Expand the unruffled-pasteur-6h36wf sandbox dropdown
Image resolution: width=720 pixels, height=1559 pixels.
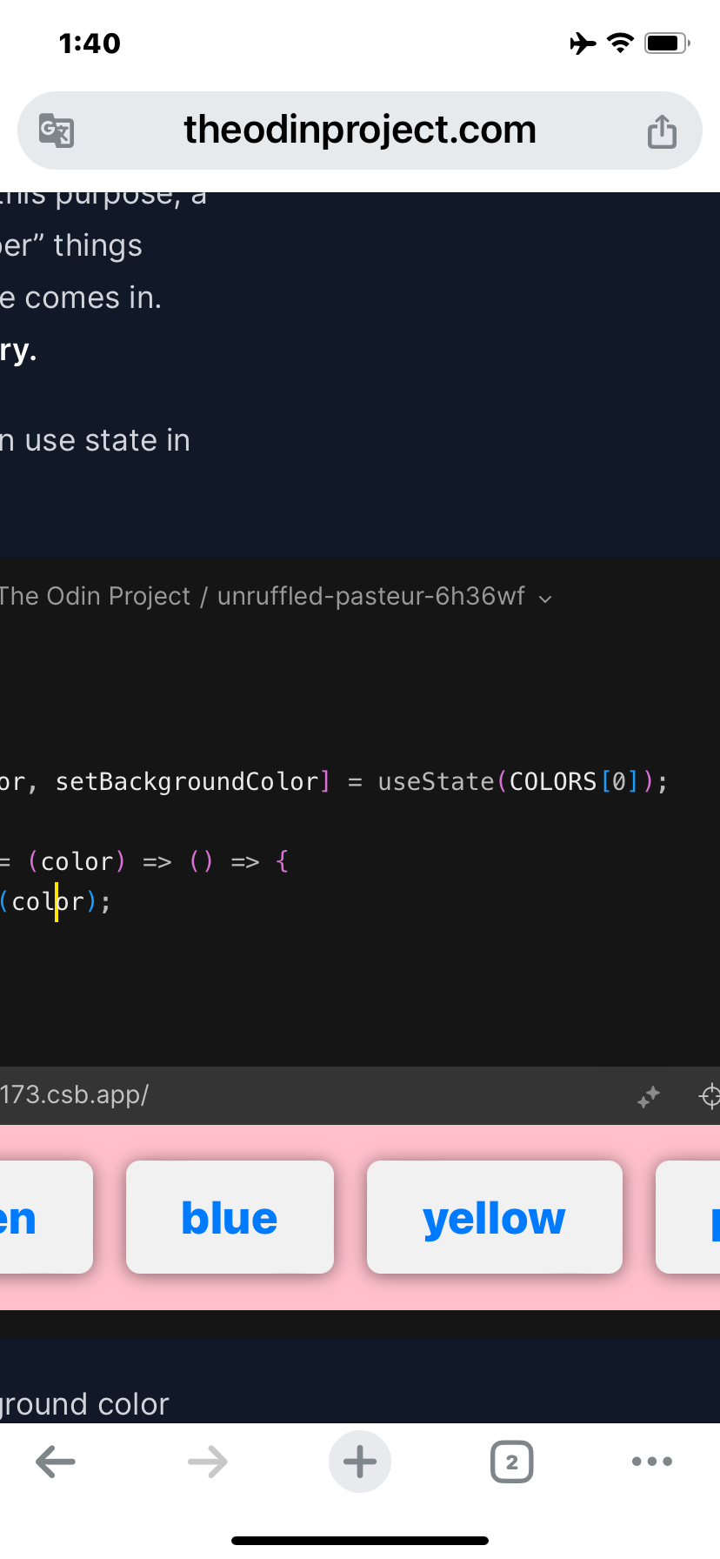pyautogui.click(x=545, y=599)
